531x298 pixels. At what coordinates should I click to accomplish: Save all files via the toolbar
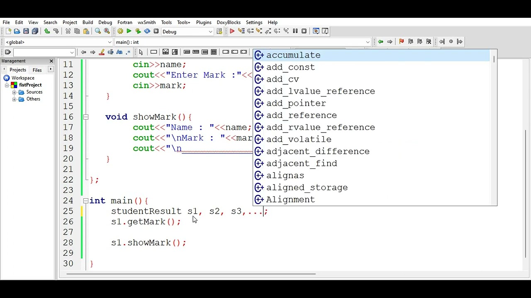(35, 31)
